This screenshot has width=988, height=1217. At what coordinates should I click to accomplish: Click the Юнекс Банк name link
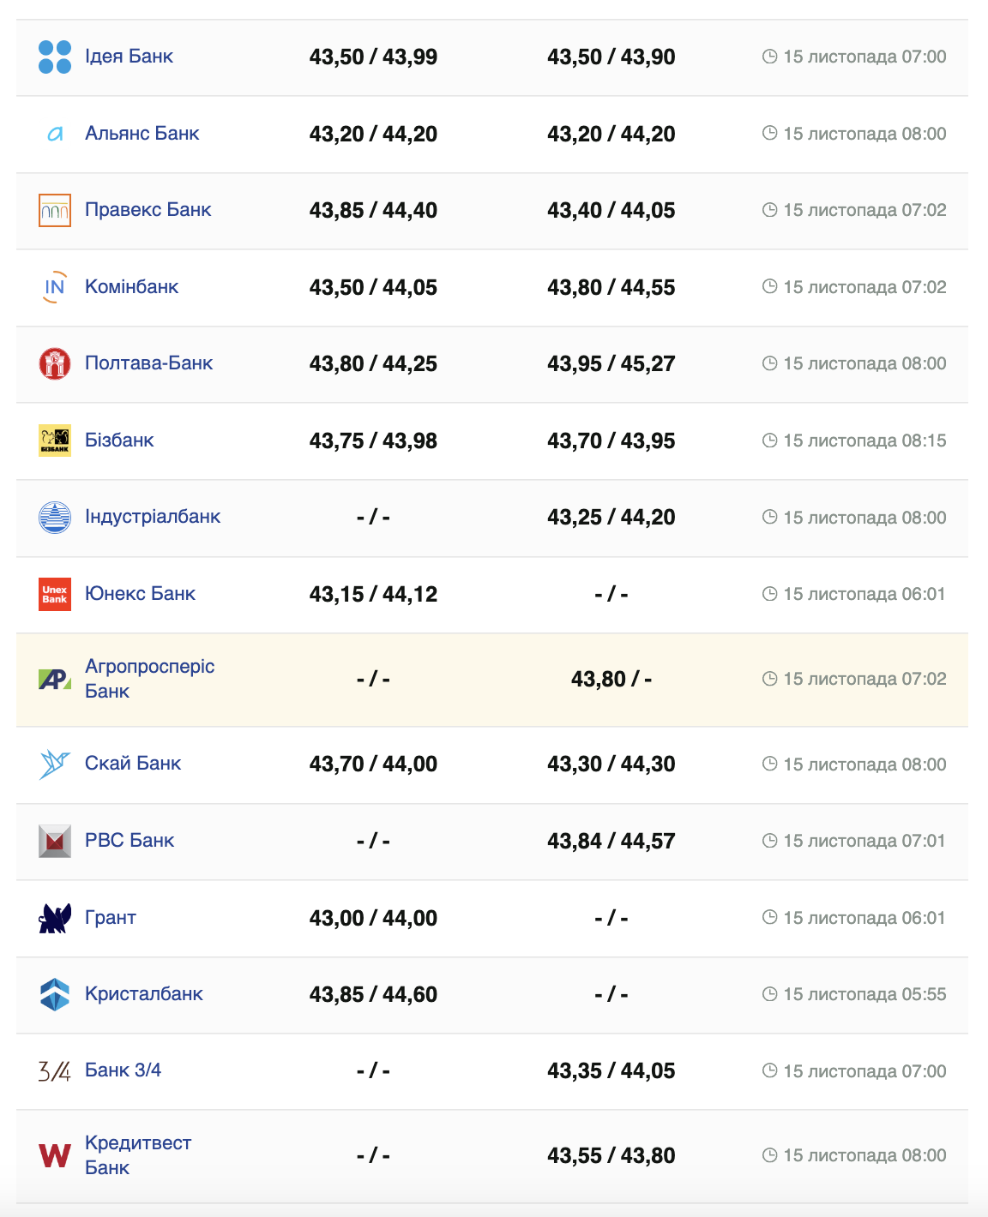[140, 594]
